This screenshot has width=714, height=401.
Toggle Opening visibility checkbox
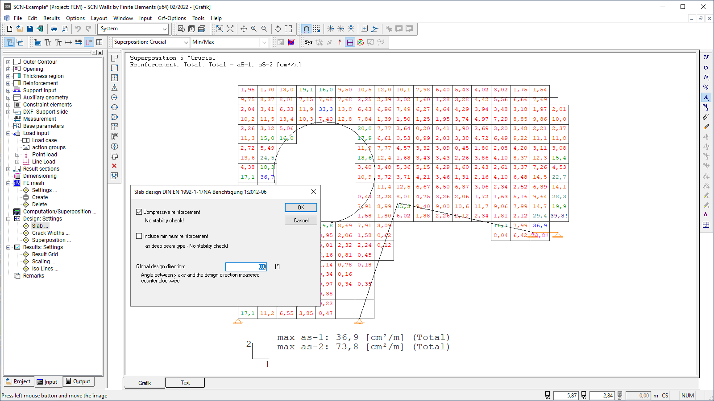click(17, 69)
